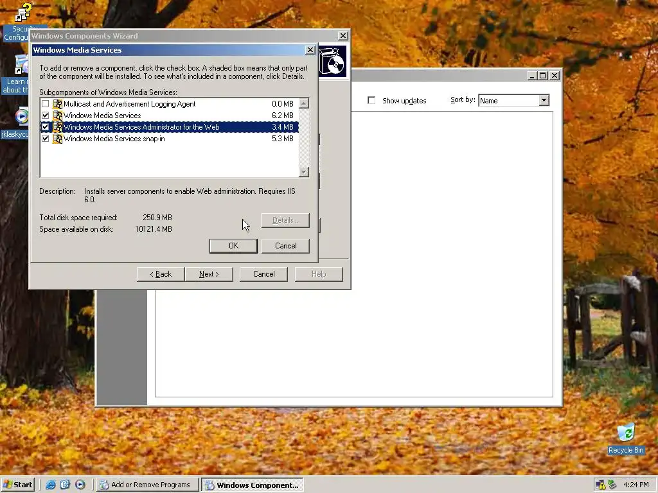The height and width of the screenshot is (493, 658).
Task: Minimize the Add or Remove Programs window
Action: point(532,76)
